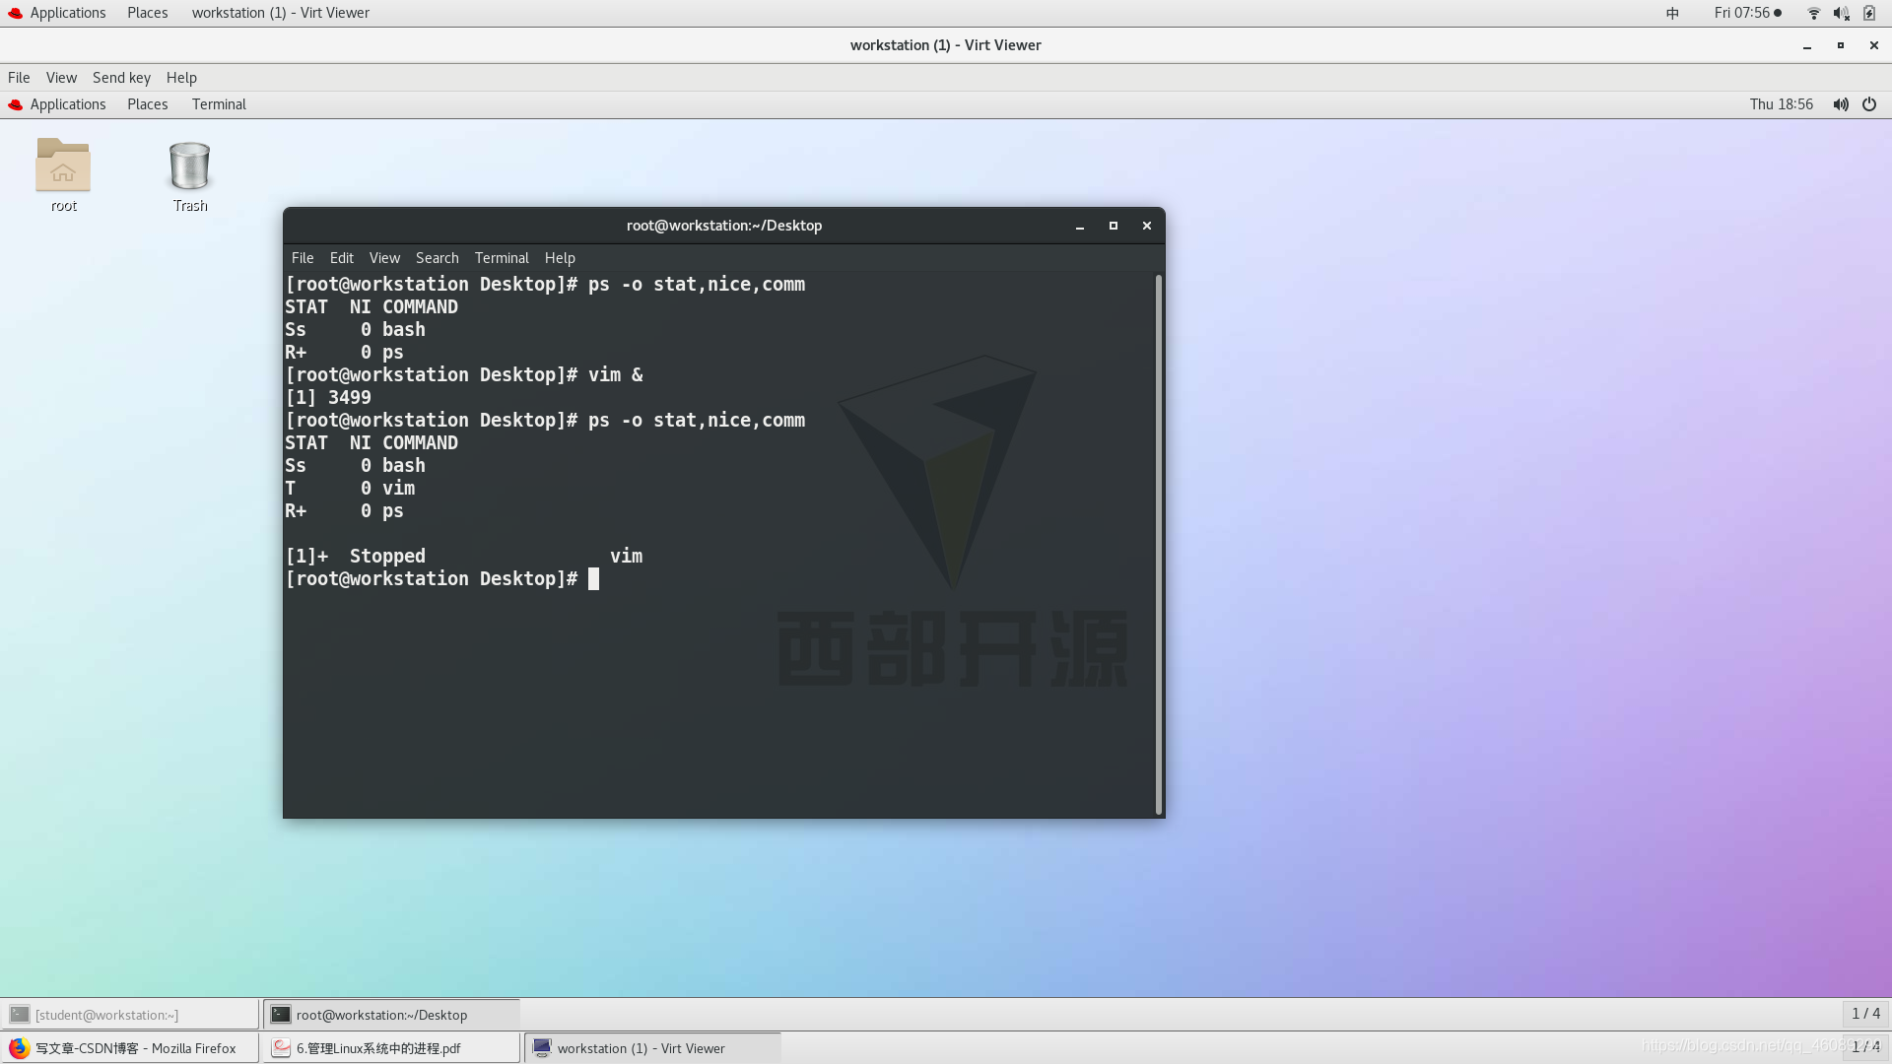1892x1064 pixels.
Task: Open the Places menu in GNOME panel
Action: (x=147, y=12)
